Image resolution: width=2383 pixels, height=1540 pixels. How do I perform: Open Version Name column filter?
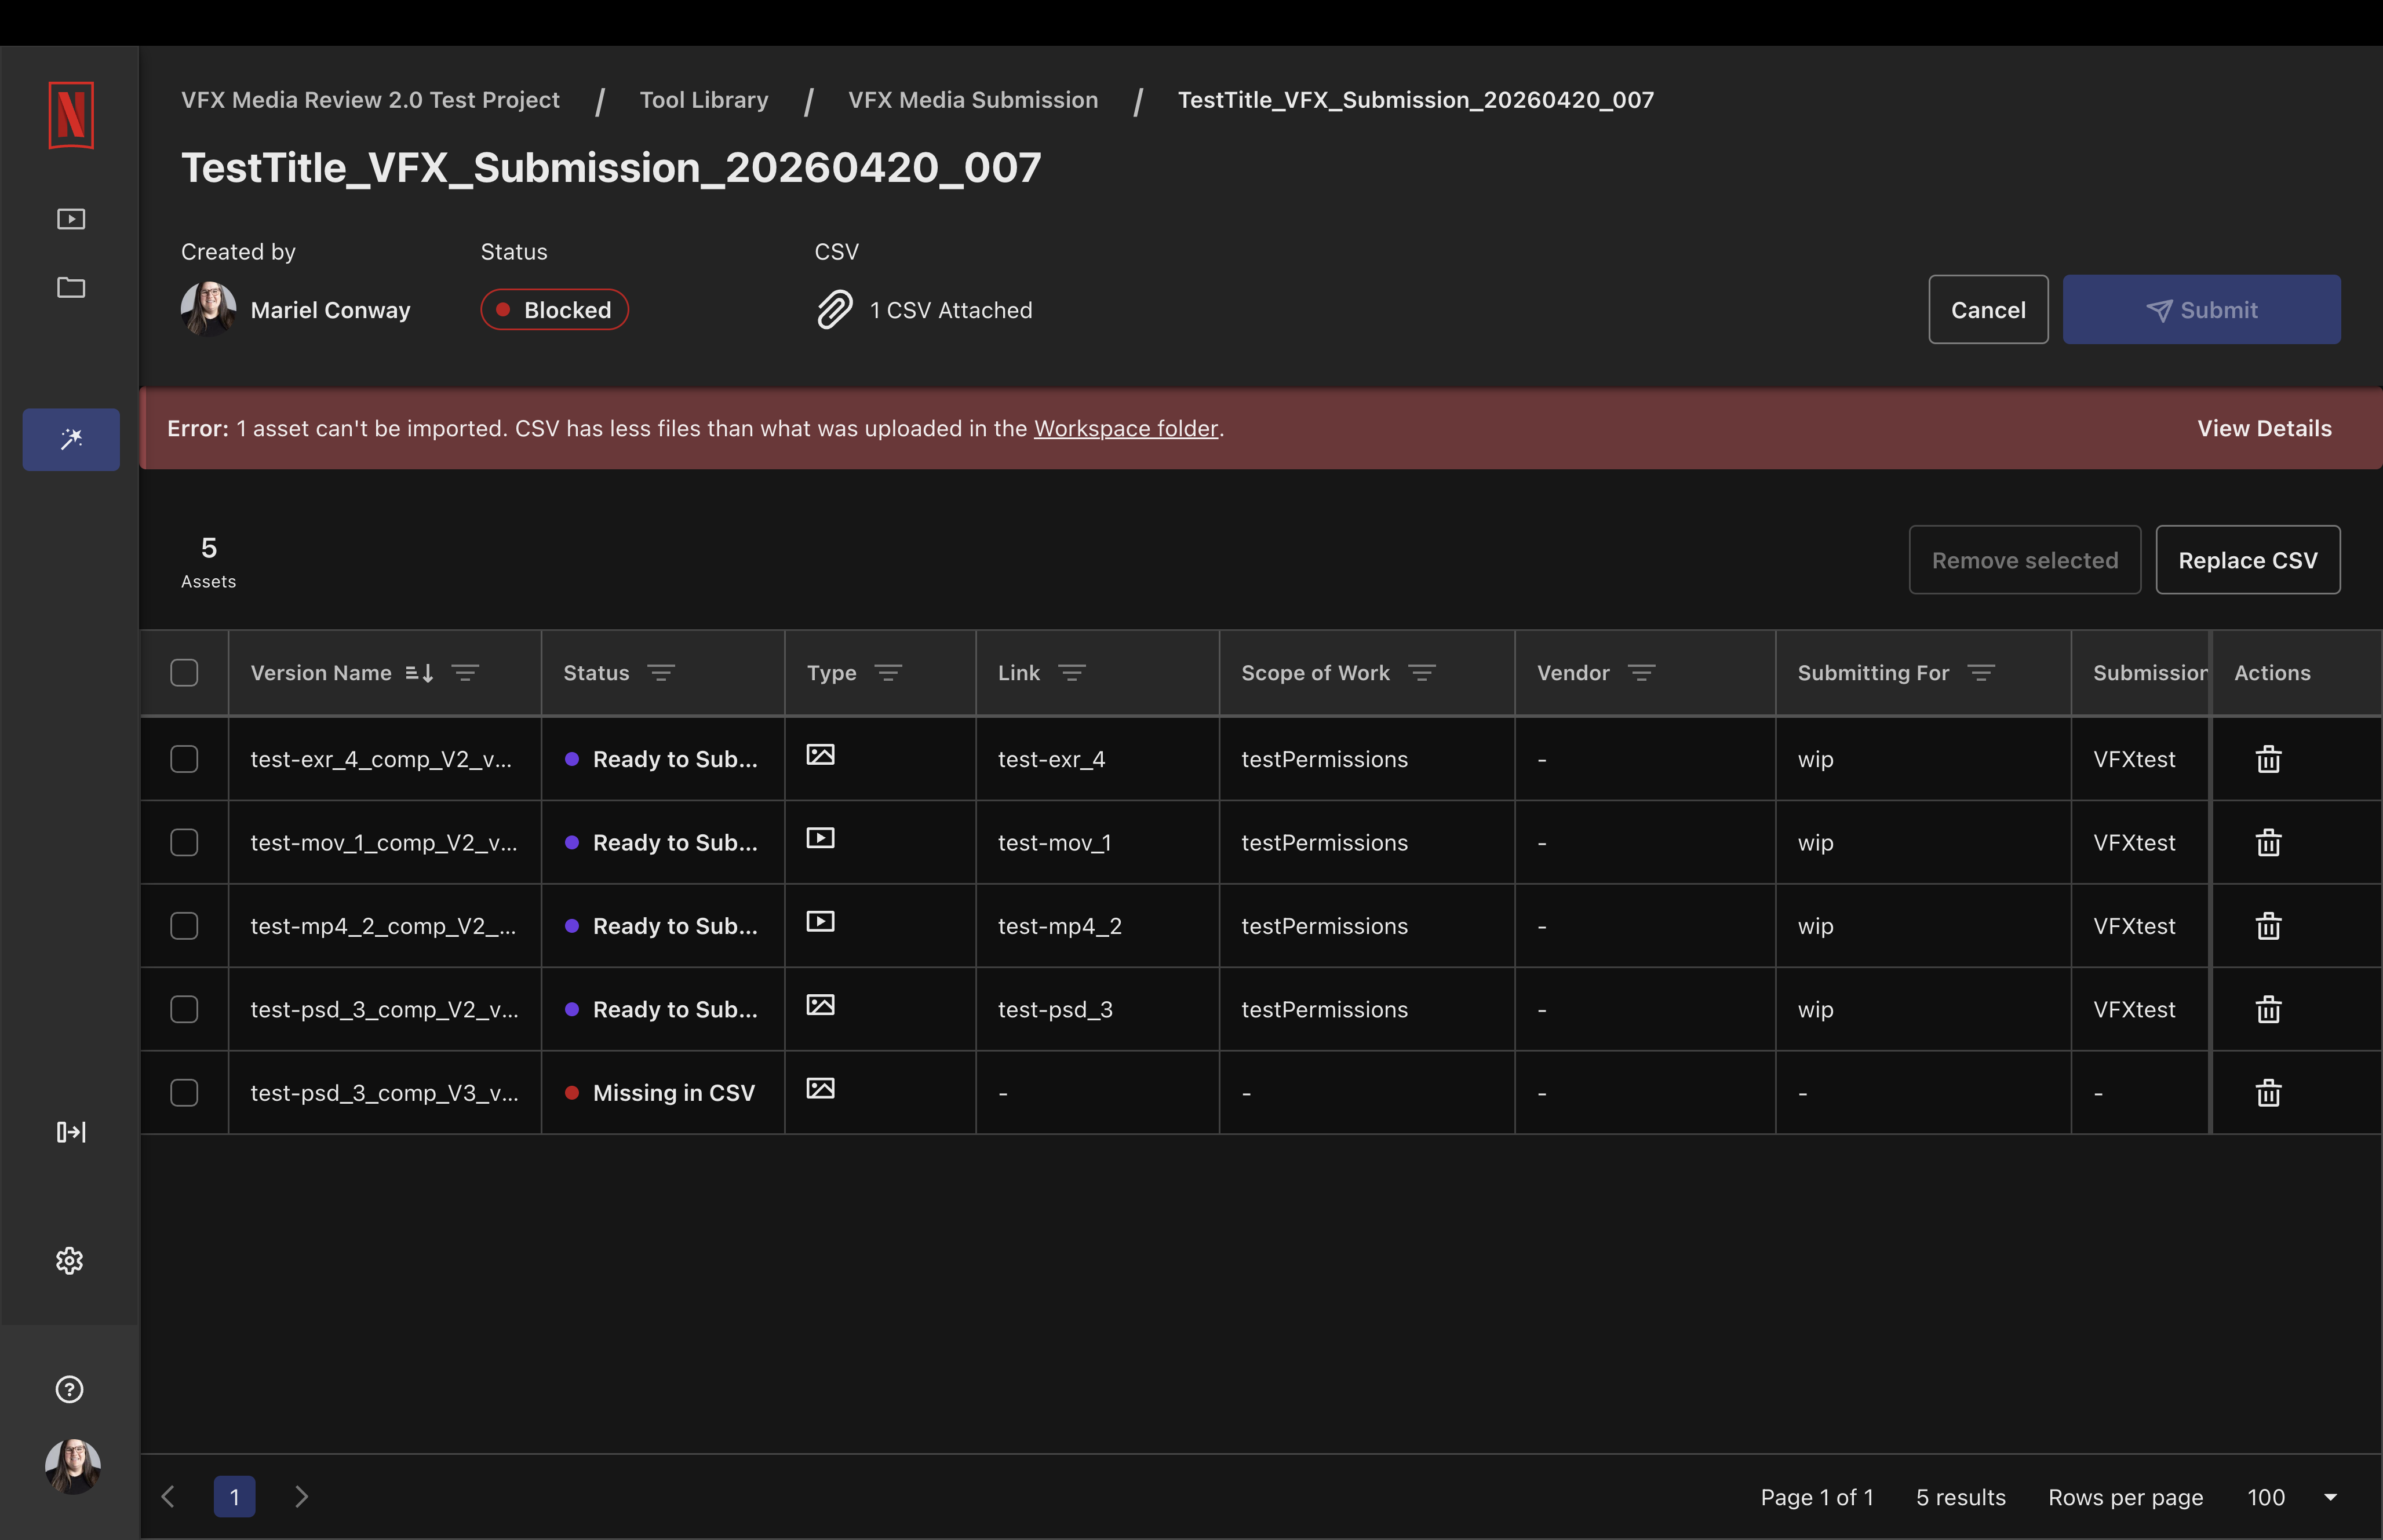coord(465,673)
